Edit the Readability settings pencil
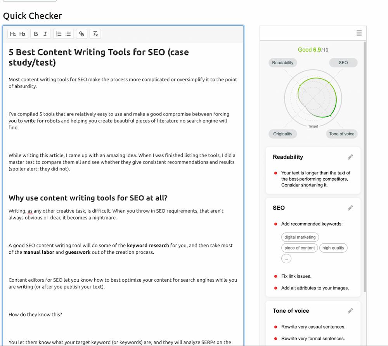Screen dimensions: 388x346 [x=350, y=157]
